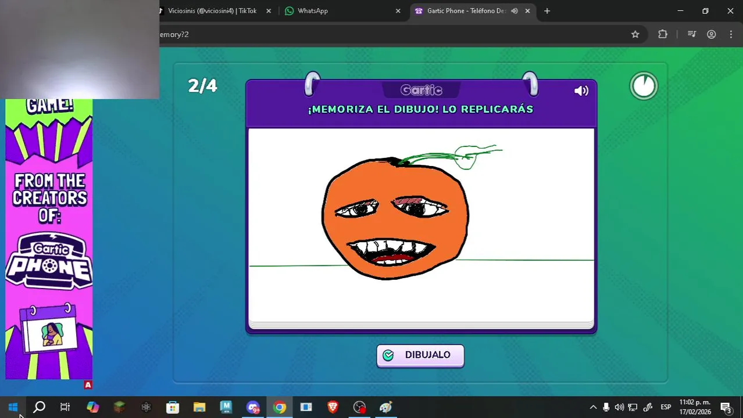Switch the ESP input language
This screenshot has height=418, width=743.
[x=666, y=407]
